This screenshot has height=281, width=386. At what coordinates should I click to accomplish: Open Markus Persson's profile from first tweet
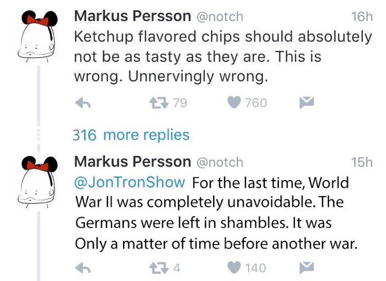coord(132,16)
